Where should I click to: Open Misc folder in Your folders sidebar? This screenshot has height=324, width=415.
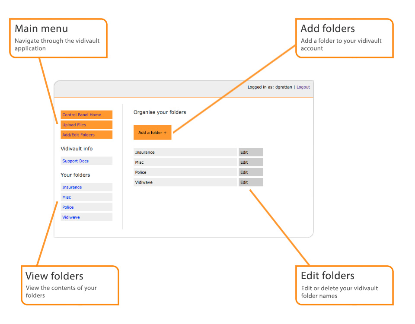point(67,197)
